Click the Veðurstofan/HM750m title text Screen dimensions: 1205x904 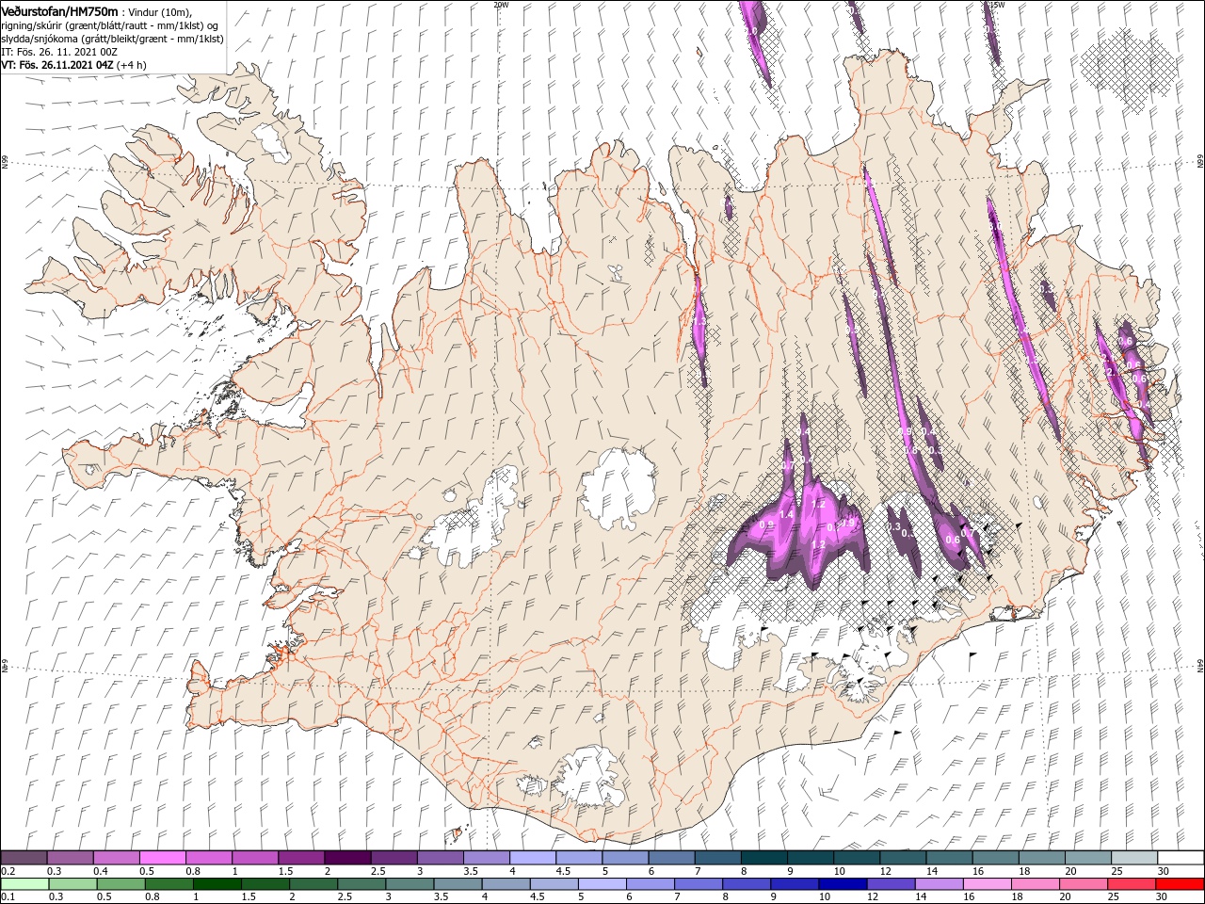coord(59,11)
